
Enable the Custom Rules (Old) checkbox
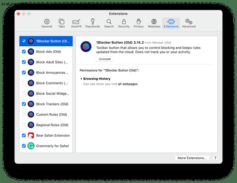[x=24, y=114]
